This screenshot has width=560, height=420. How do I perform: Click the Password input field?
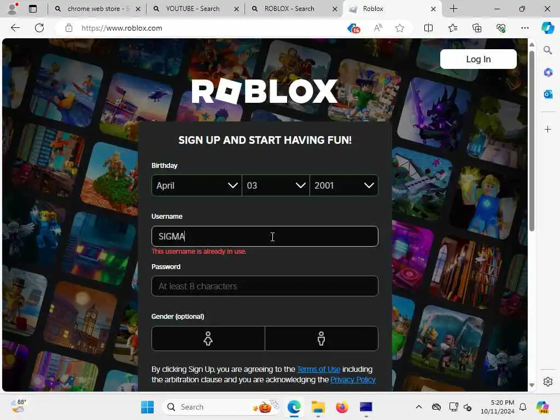265,286
